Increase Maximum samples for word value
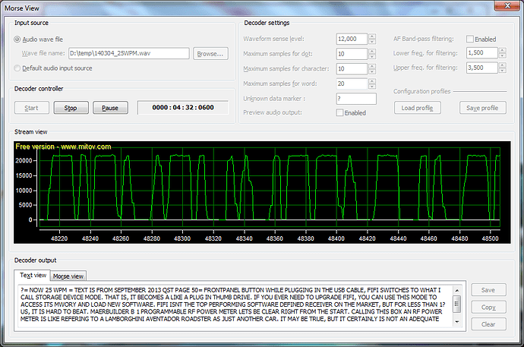This screenshot has height=347, width=524. 372,80
